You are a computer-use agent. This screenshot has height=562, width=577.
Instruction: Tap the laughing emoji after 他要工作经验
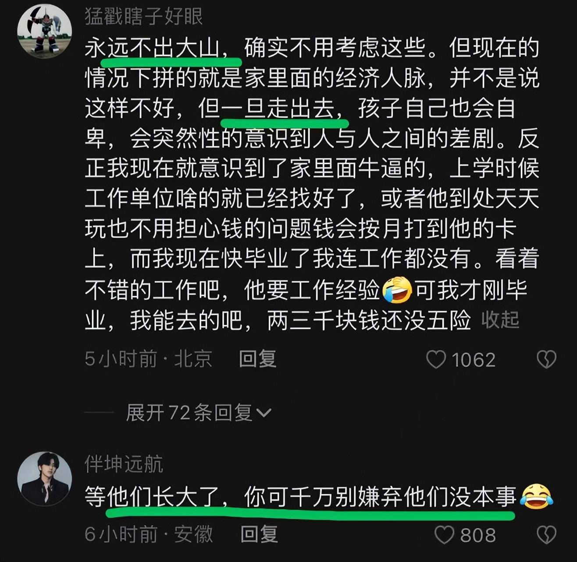tap(397, 290)
